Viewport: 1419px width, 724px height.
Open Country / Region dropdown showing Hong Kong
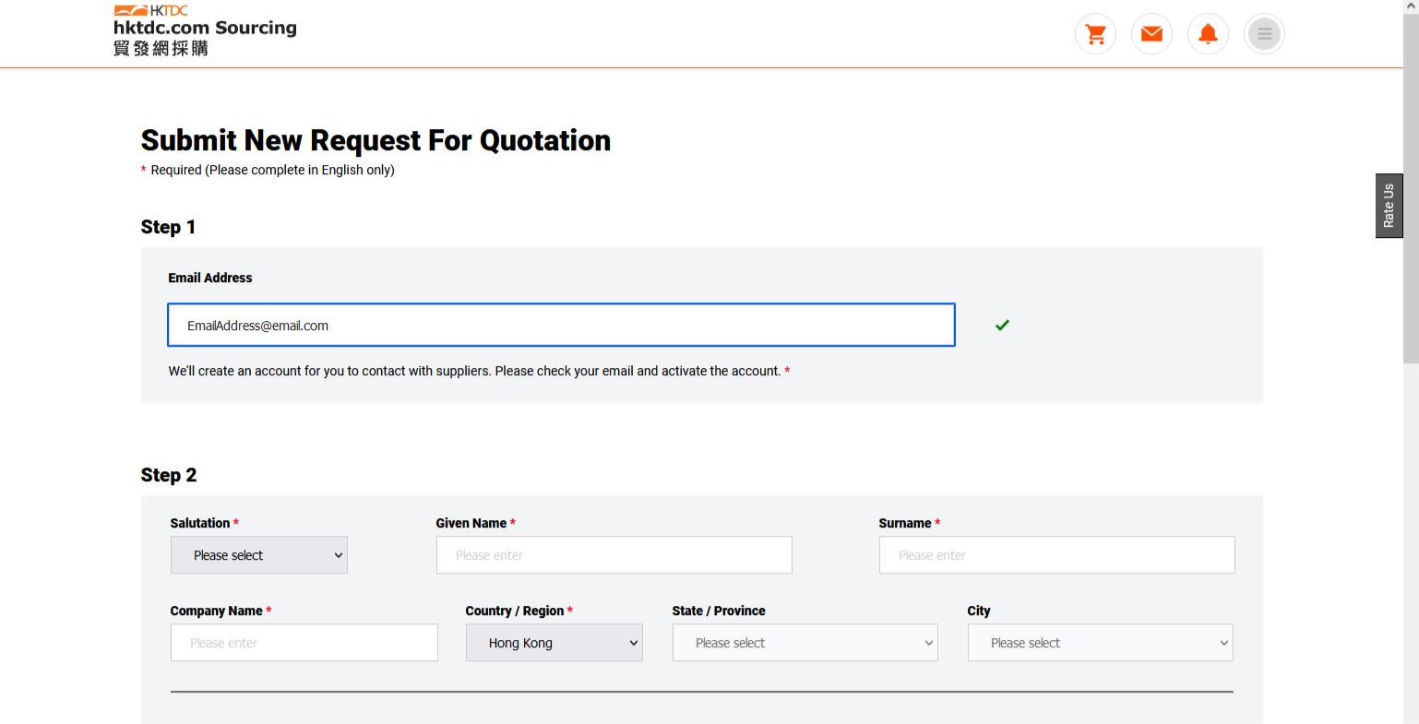point(554,643)
